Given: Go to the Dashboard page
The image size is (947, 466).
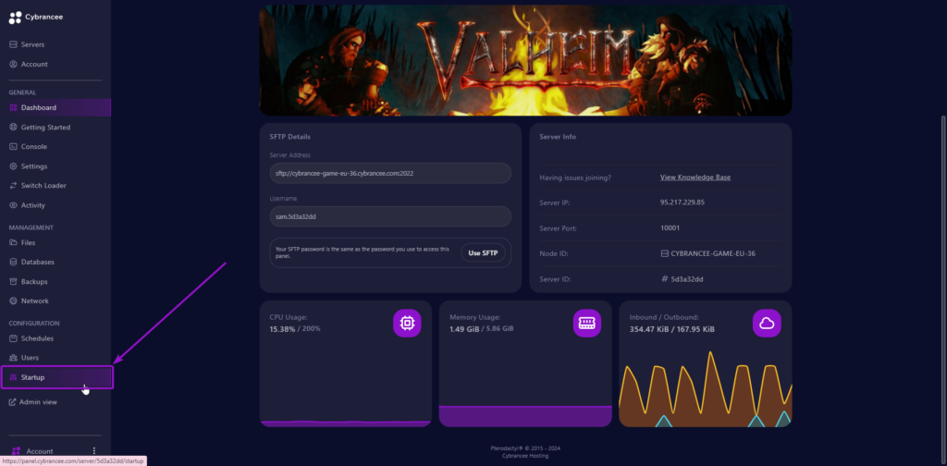Looking at the screenshot, I should 55,107.
